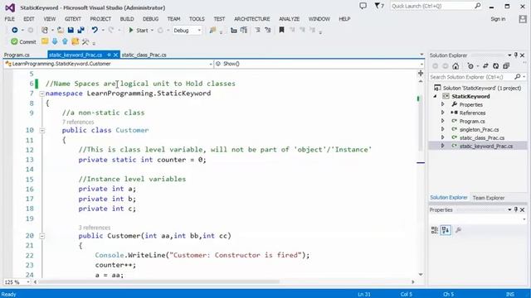Open the GITEXT menu
This screenshot has width=531, height=298.
[73, 19]
